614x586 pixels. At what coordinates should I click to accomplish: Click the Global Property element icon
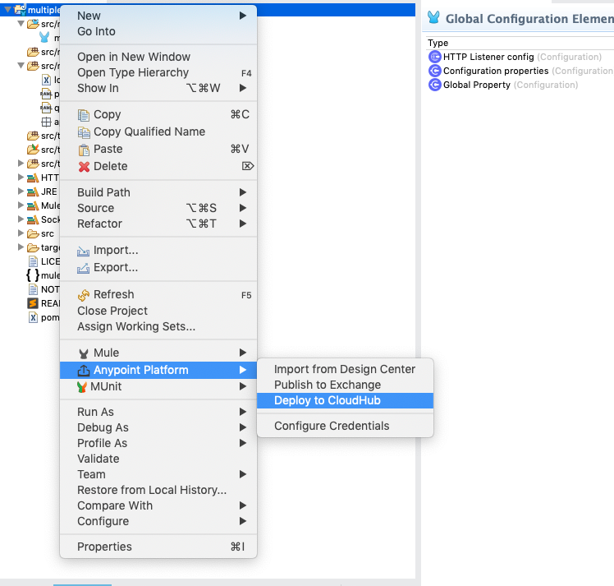click(x=435, y=85)
